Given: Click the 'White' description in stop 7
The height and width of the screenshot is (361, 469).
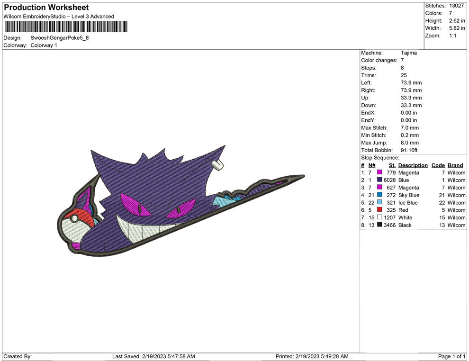Looking at the screenshot, I should tap(406, 217).
